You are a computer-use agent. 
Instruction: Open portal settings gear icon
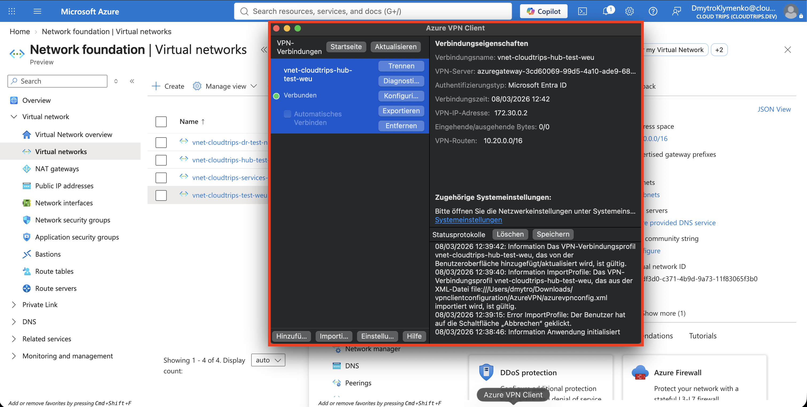tap(629, 11)
